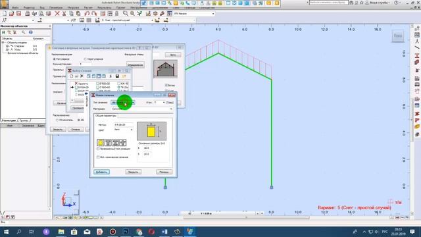
Task: Collapse the Model objects tree node
Action: pyautogui.click(x=3, y=42)
